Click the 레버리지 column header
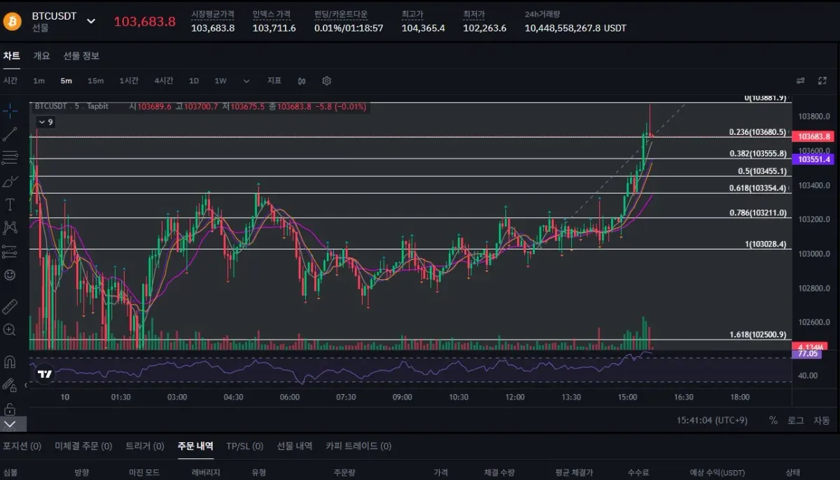 206,472
